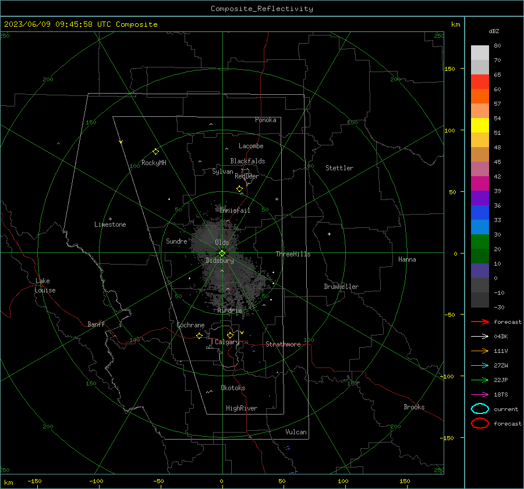Image resolution: width=524 pixels, height=489 pixels.
Task: Click the red forecast ellipse icon
Action: (480, 423)
